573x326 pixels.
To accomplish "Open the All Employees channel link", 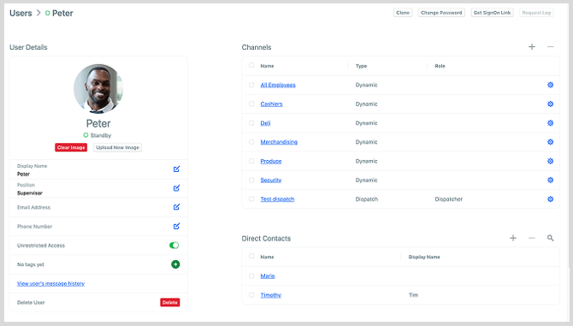I will pos(278,85).
